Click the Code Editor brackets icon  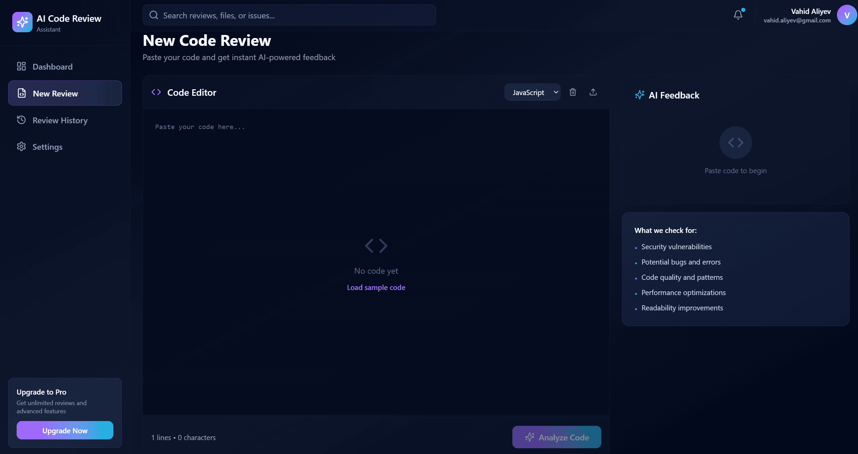pos(156,92)
